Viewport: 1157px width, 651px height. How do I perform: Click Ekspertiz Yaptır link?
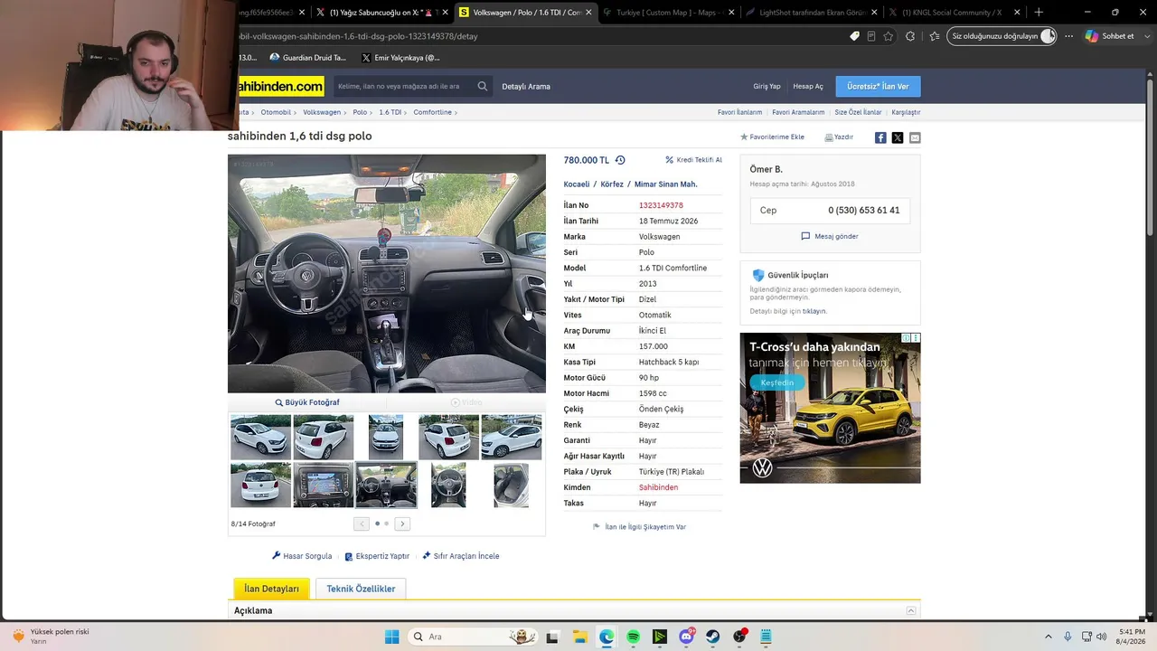(x=377, y=556)
